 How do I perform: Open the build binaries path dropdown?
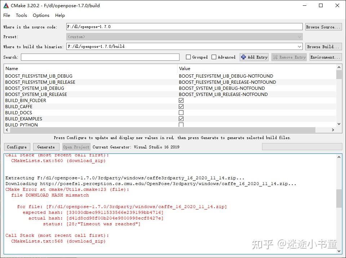tap(299, 46)
